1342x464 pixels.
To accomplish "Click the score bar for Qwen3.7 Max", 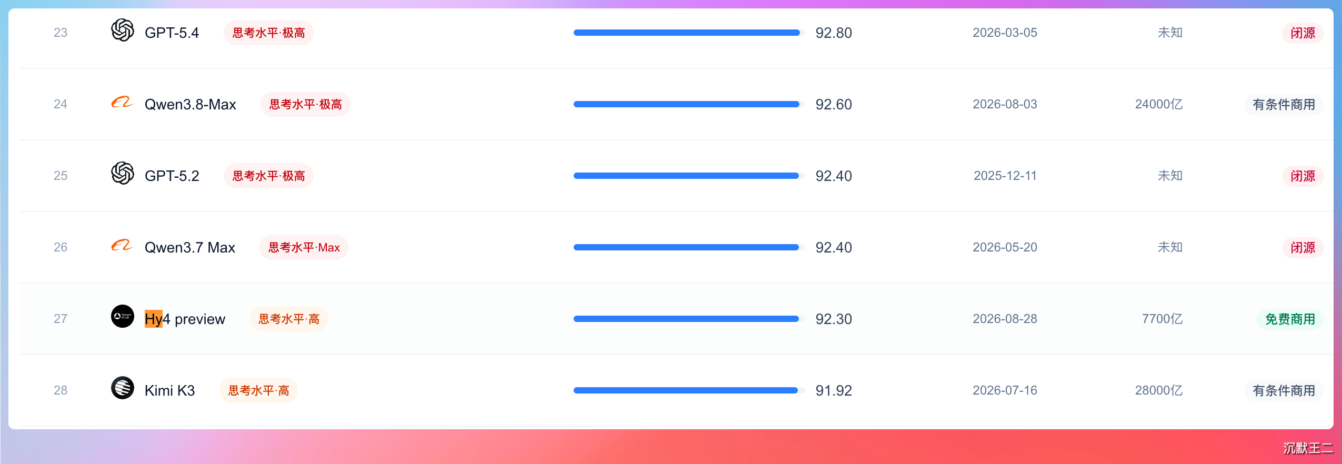I will [689, 247].
